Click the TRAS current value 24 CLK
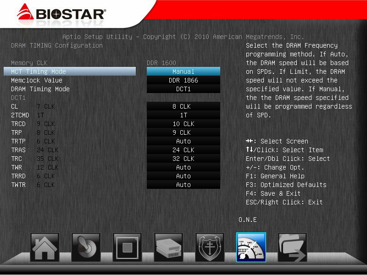 48,150
